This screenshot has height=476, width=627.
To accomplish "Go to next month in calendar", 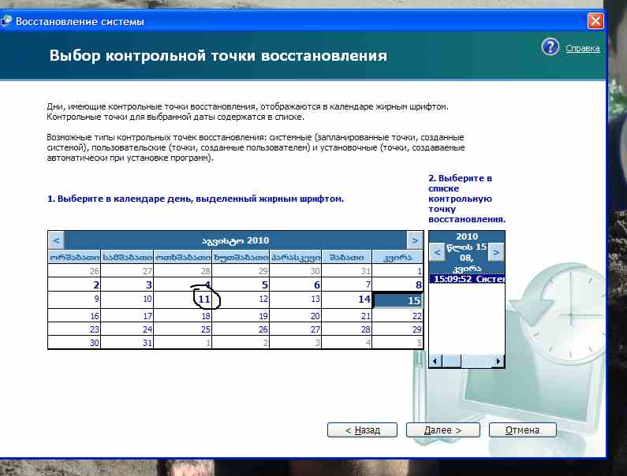I will point(415,240).
